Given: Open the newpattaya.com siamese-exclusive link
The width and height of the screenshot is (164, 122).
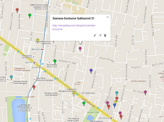Looking at the screenshot, I should [74, 27].
